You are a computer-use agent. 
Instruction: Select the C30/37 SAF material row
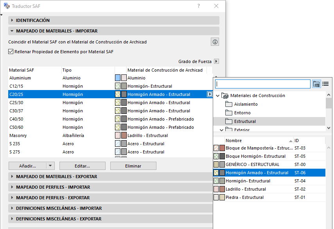point(110,111)
